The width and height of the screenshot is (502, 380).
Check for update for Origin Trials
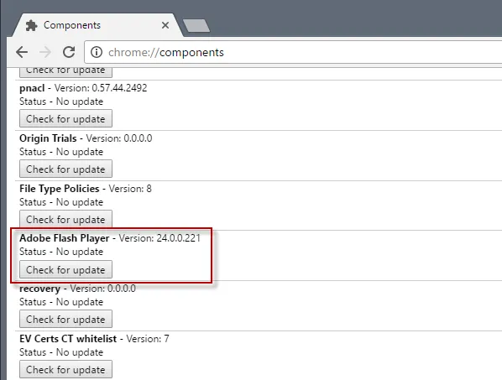[65, 169]
